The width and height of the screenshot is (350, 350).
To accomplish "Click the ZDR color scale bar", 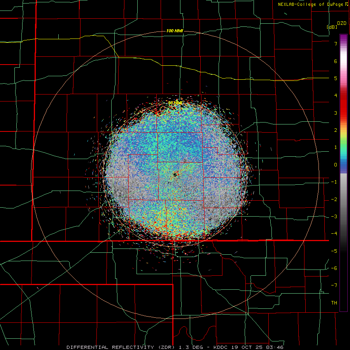I will click(x=343, y=173).
